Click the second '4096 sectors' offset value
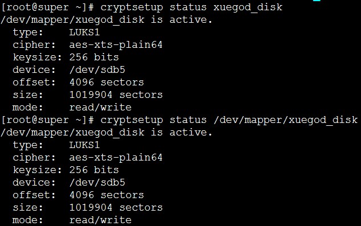The image size is (361, 226). pos(107,195)
